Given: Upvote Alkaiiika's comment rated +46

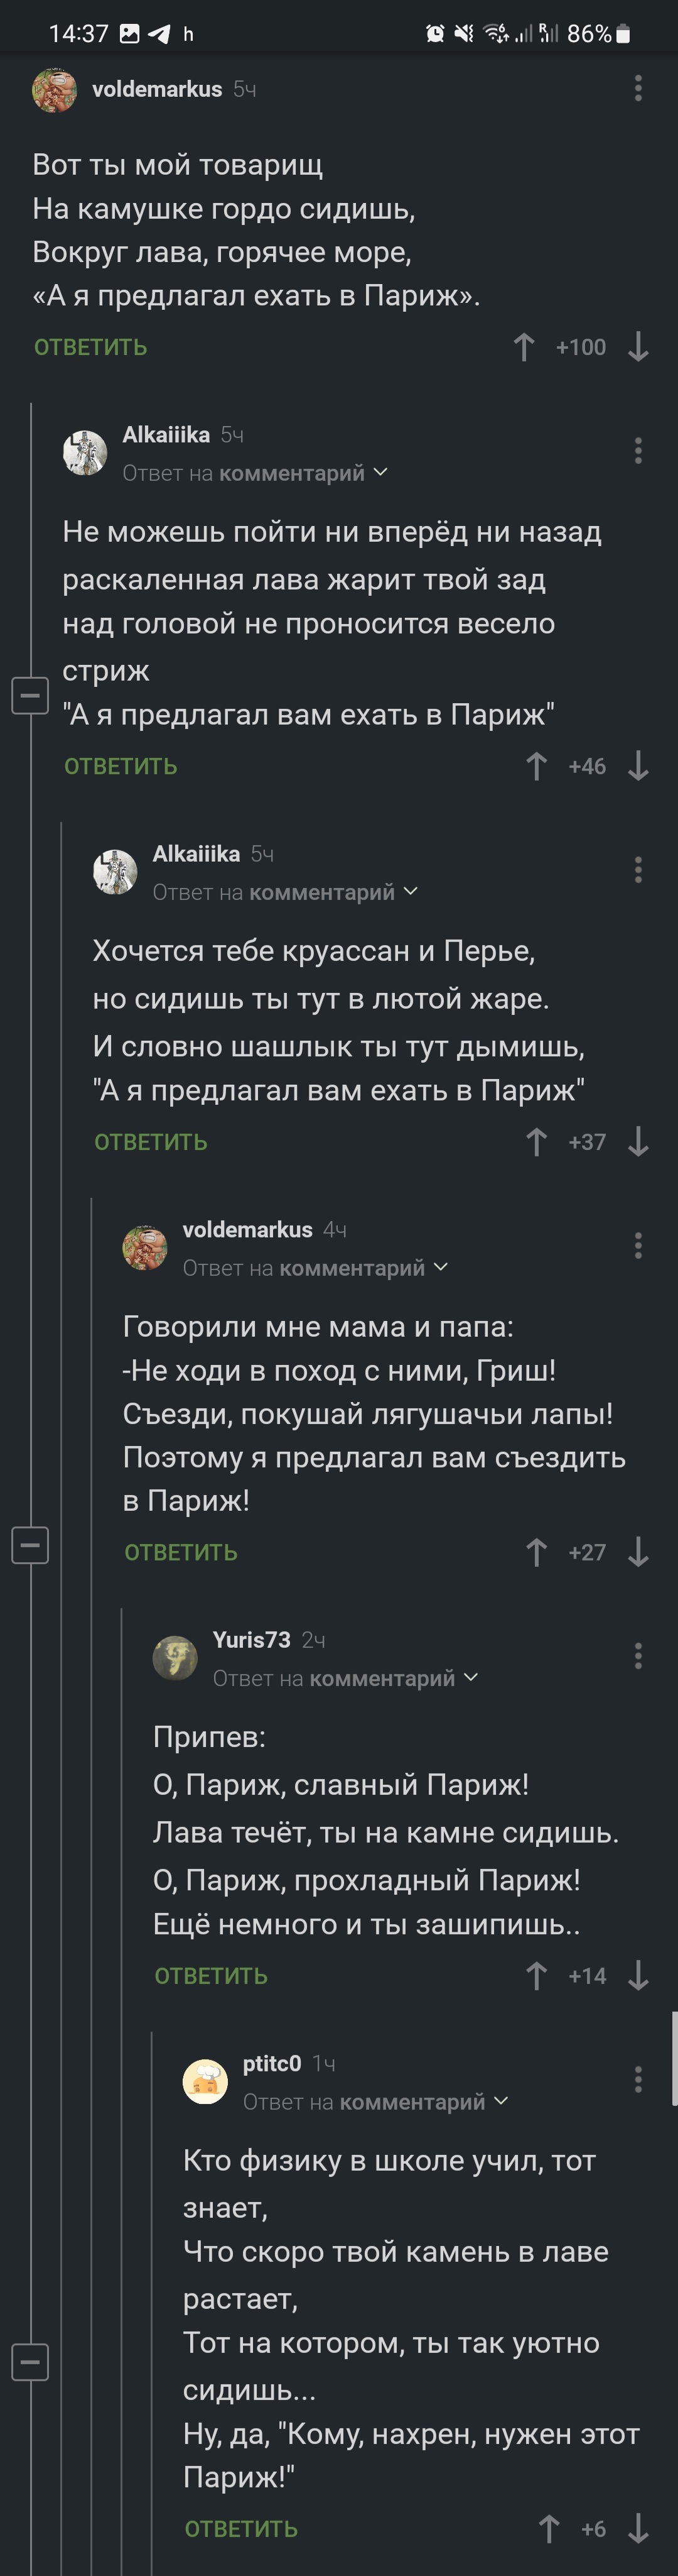Looking at the screenshot, I should coord(536,766).
